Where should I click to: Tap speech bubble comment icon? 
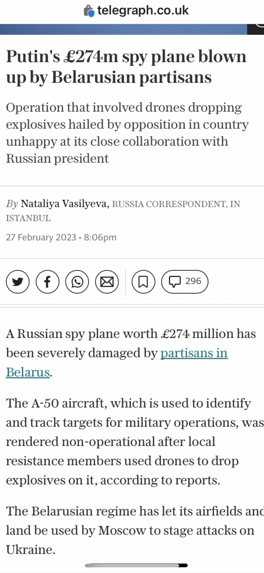175,282
